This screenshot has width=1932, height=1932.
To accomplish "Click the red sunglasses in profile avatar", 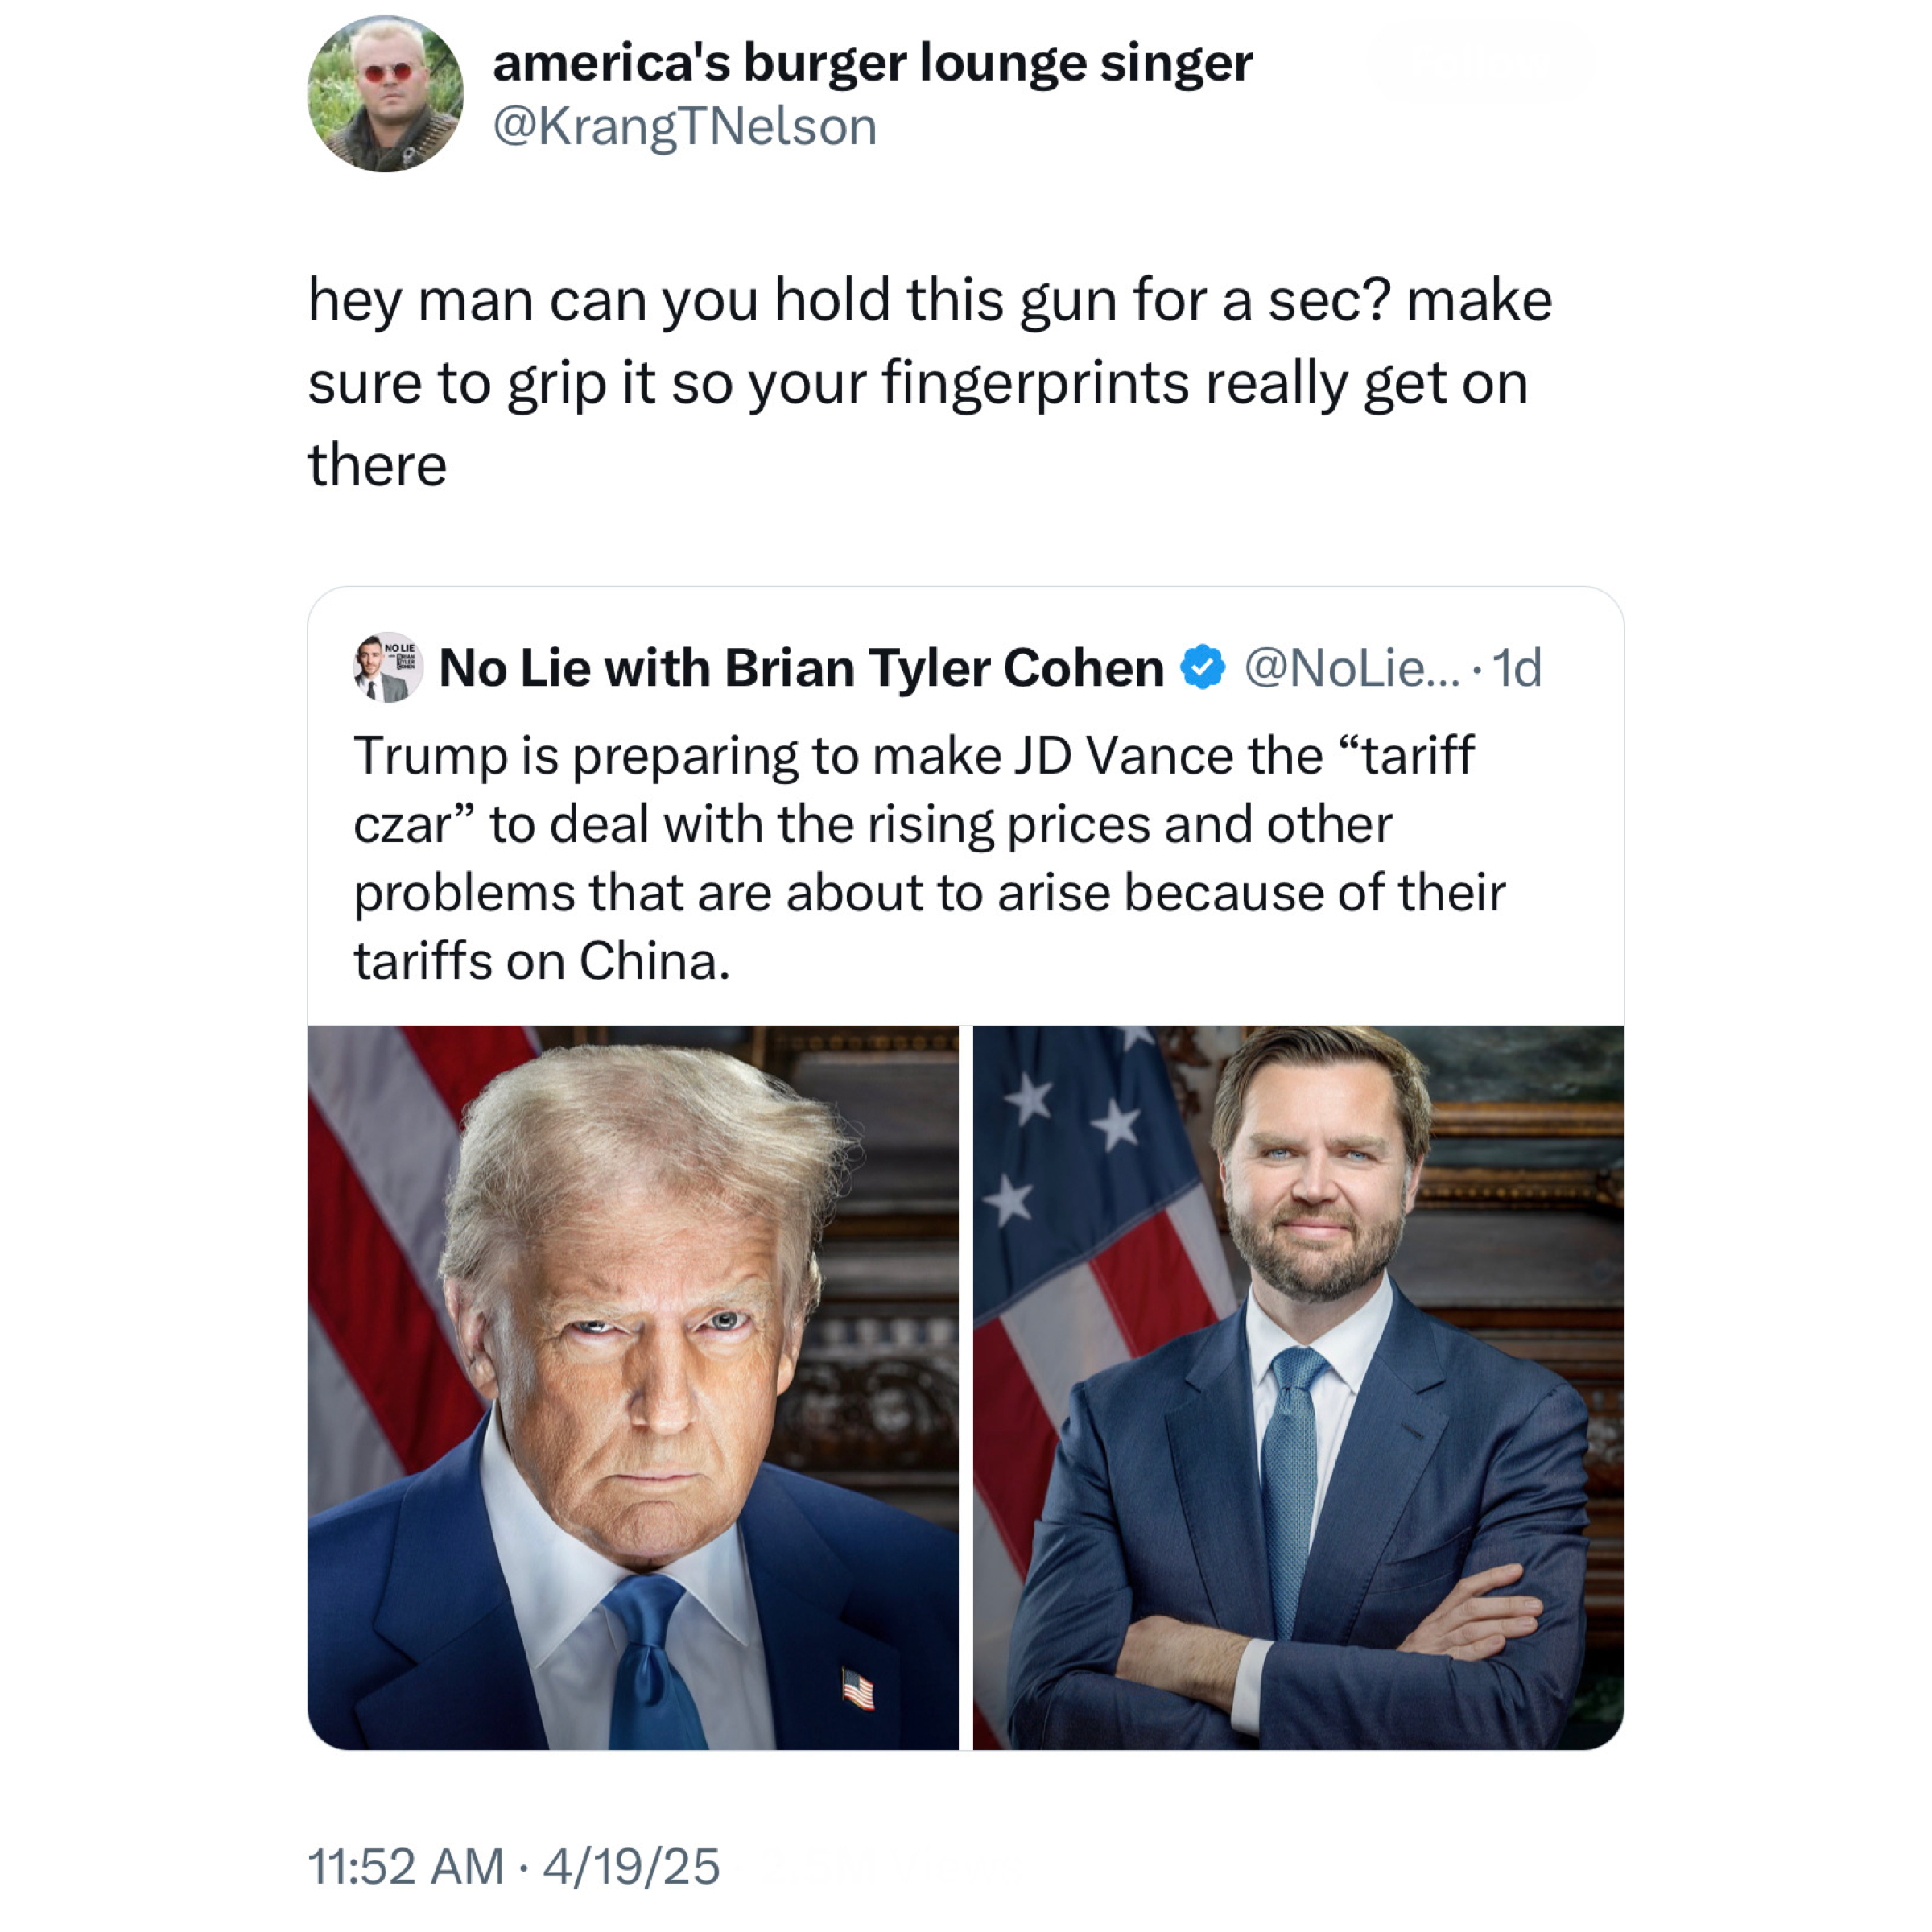I will [388, 72].
